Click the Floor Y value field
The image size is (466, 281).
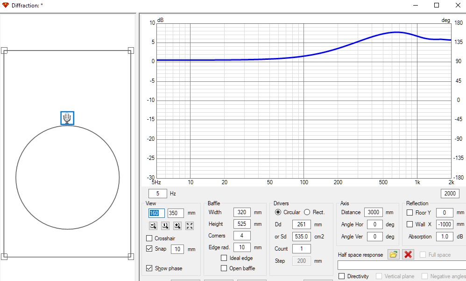pos(445,213)
